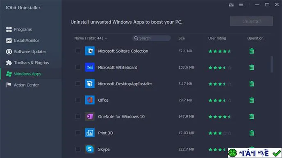Screen dimensions: 282x158
Task: Select the Skype app name
Action: [104, 149]
